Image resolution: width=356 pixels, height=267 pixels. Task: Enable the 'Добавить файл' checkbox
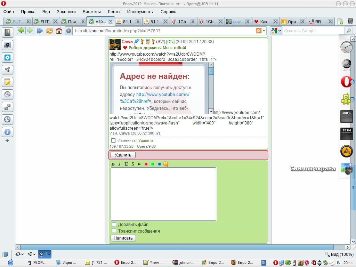(114, 224)
